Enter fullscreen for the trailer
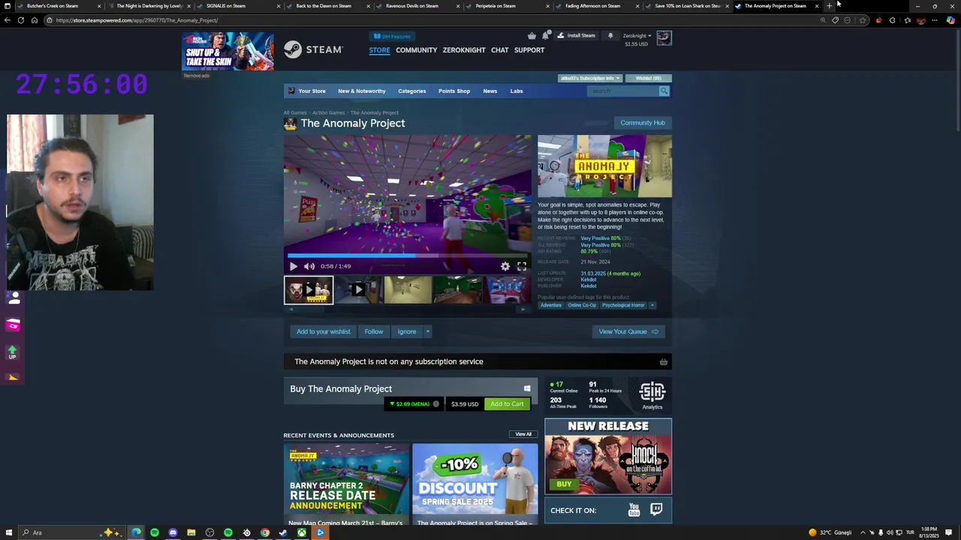 [522, 266]
